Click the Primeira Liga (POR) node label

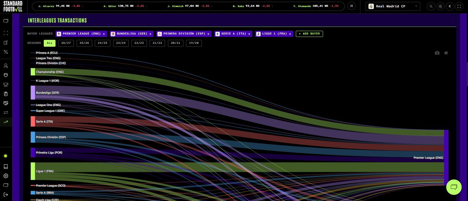point(49,152)
